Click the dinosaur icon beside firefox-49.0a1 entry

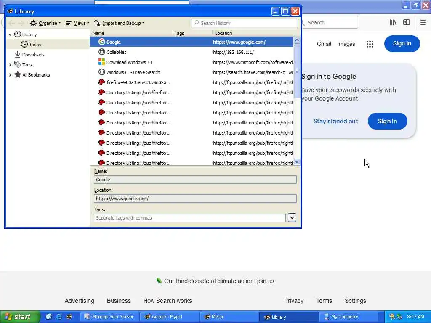(x=102, y=82)
